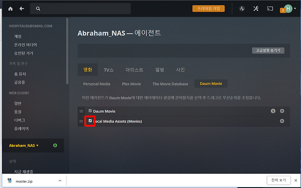Click the advanced settings hide button
This screenshot has height=188, width=301.
point(268,51)
